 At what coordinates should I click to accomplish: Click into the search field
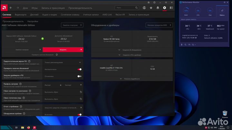click(125, 8)
